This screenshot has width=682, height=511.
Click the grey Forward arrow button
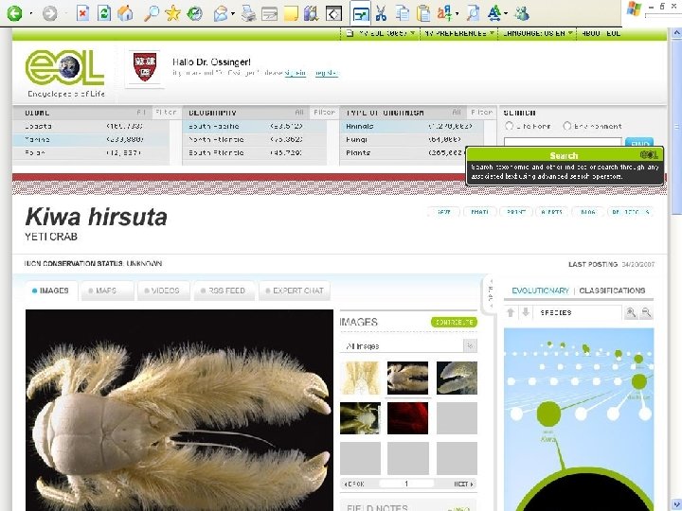pos(49,13)
